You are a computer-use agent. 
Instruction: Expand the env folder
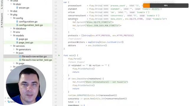point(11,32)
